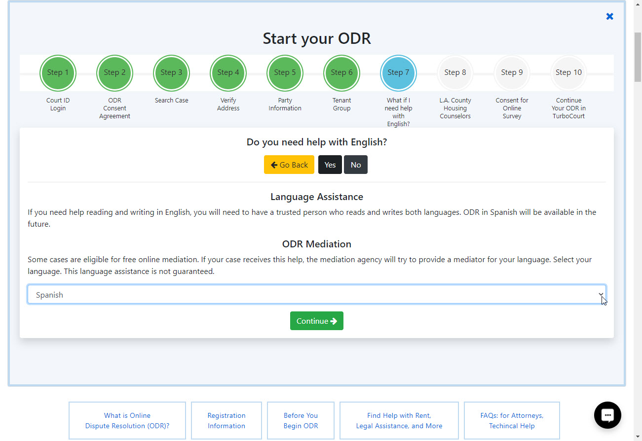This screenshot has width=642, height=441.
Task: Visit Before You Begin ODR section
Action: [301, 420]
